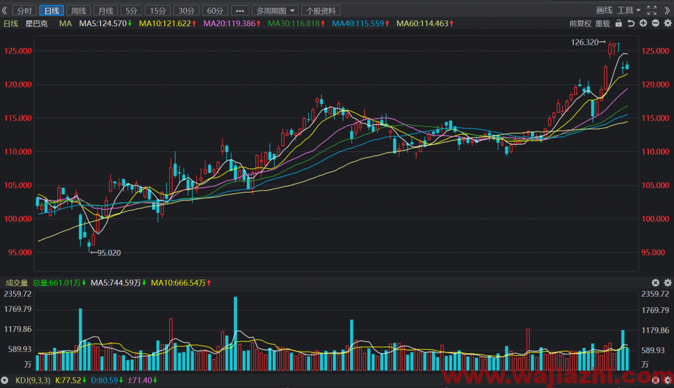The width and height of the screenshot is (674, 388).
Task: Click the volume MA10:666.54万 value
Action: [x=181, y=283]
